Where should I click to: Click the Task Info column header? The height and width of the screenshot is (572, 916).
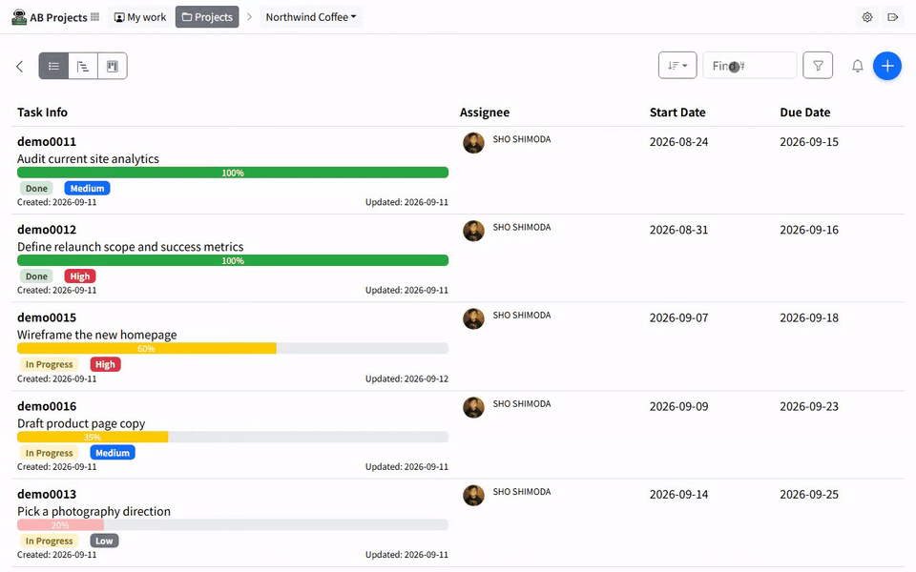click(x=42, y=112)
